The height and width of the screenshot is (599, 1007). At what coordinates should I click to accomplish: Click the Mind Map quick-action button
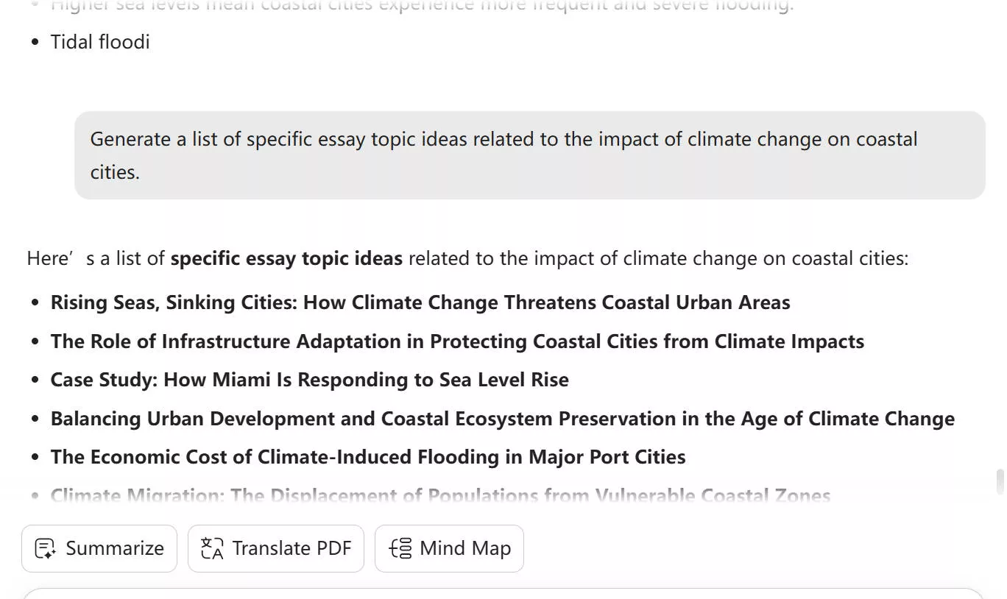coord(449,548)
